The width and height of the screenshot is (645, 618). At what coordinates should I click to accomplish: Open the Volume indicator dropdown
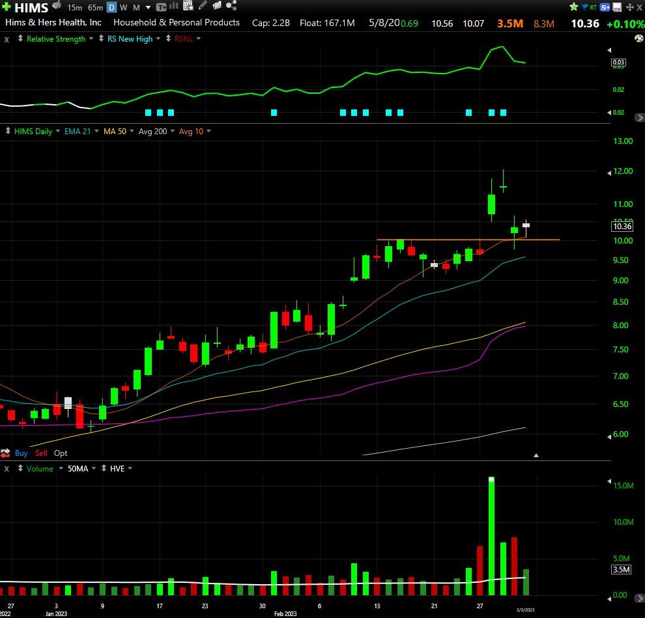click(61, 468)
